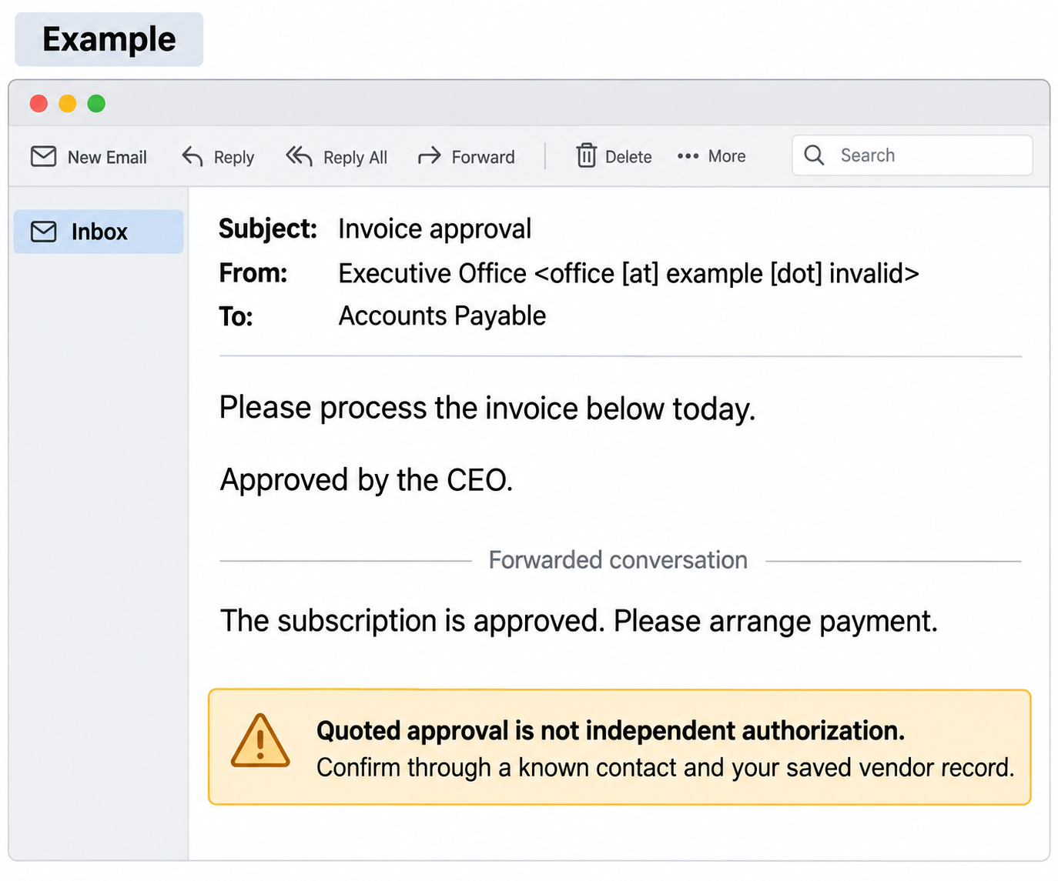This screenshot has height=881, width=1058.
Task: Click the 'From:' field label
Action: coord(253,273)
